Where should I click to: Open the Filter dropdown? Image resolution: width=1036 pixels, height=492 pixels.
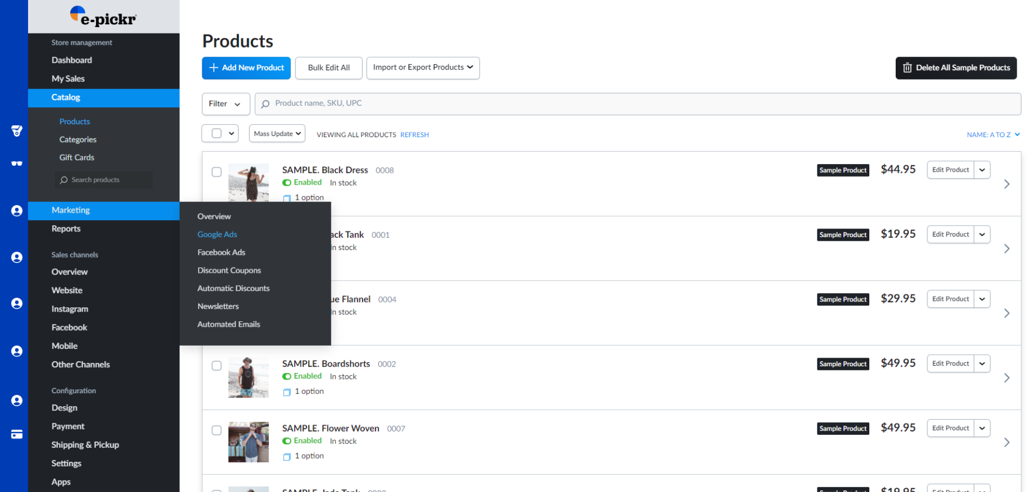coord(226,104)
